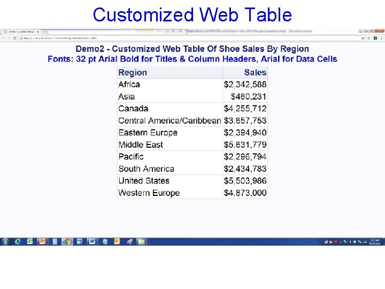Select the Pacific cell
Image resolution: width=385 pixels, height=289 pixels.
[170, 157]
